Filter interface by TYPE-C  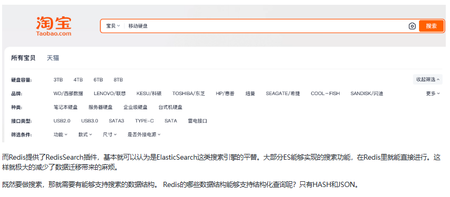(145, 121)
